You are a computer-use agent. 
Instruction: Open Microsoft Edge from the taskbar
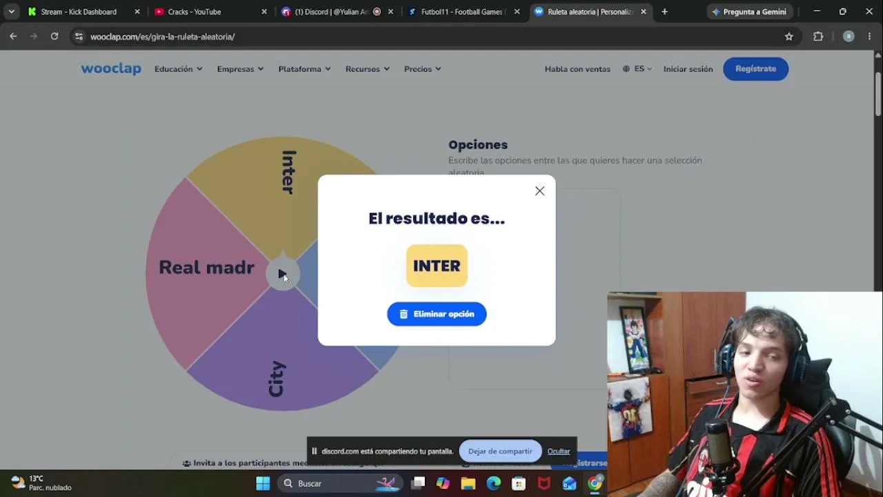493,483
